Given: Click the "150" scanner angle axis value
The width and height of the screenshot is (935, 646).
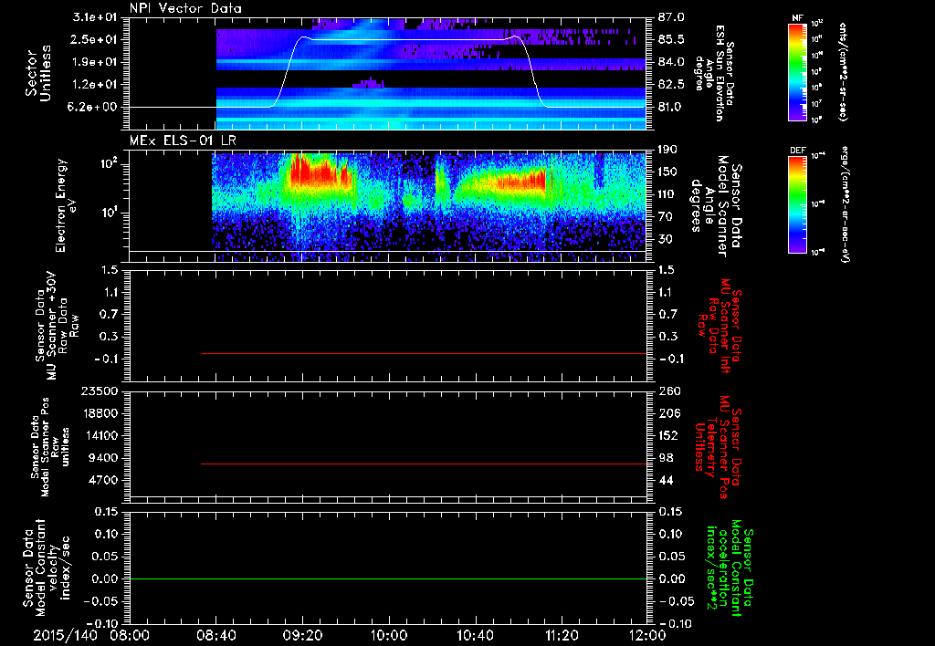Looking at the screenshot, I should 667,172.
